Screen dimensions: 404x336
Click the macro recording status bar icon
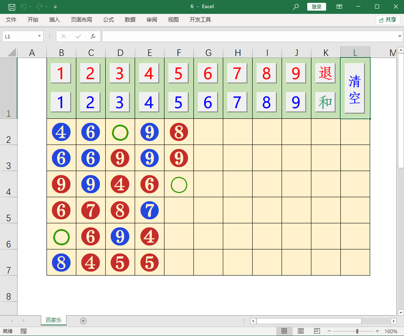tap(24, 331)
